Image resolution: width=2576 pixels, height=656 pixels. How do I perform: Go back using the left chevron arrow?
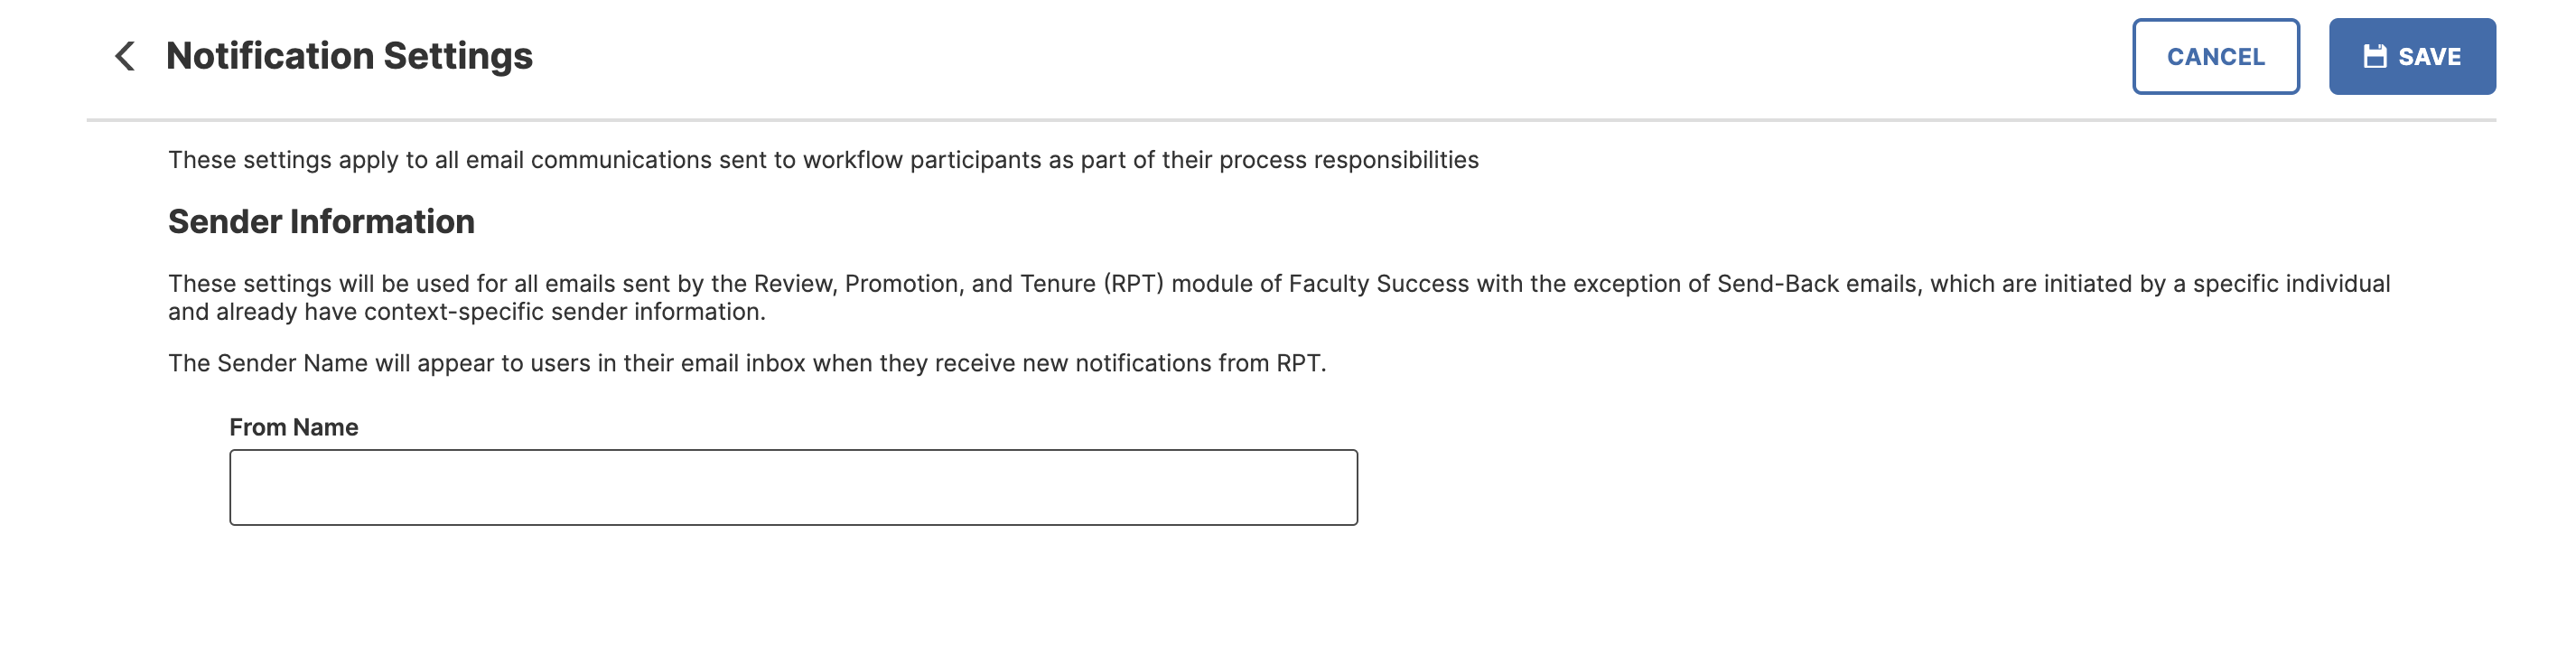[125, 56]
